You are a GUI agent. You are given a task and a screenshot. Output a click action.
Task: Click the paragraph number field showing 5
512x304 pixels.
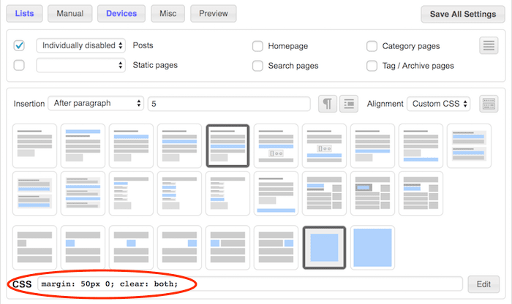pos(230,104)
